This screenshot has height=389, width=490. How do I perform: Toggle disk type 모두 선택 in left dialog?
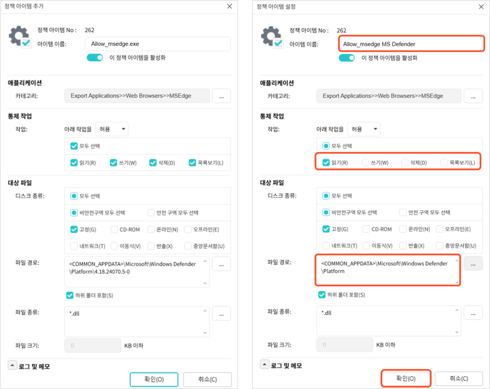(x=74, y=196)
